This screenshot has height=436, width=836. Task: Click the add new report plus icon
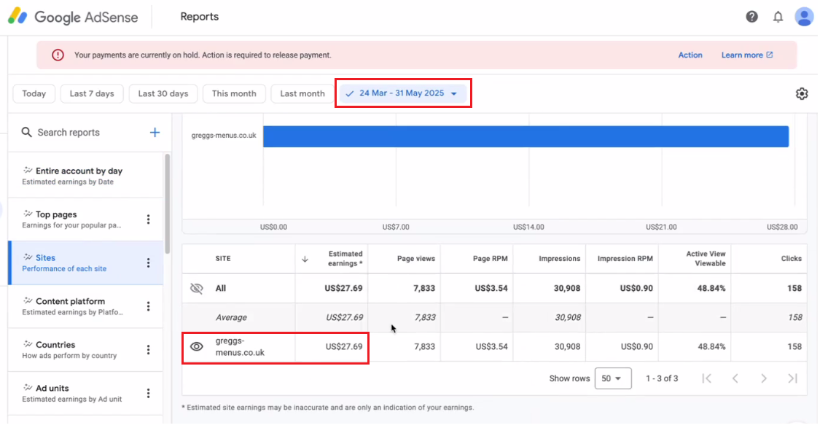(x=155, y=133)
